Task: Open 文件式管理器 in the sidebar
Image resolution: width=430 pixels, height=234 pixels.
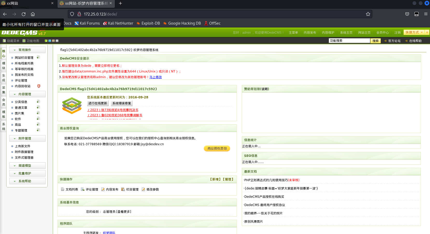Action: pos(24,158)
